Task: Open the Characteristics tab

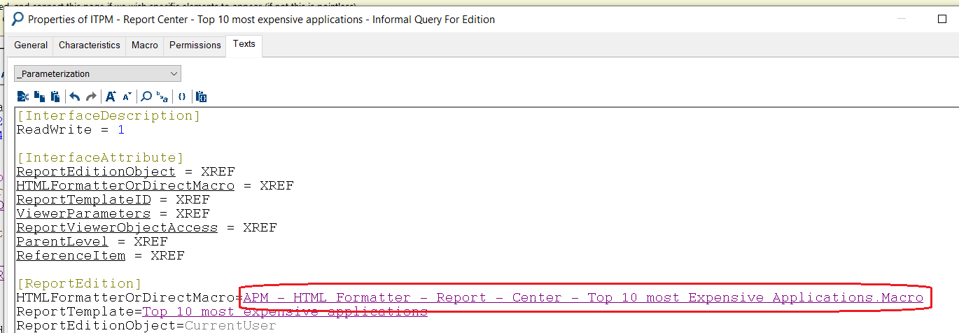Action: (89, 45)
